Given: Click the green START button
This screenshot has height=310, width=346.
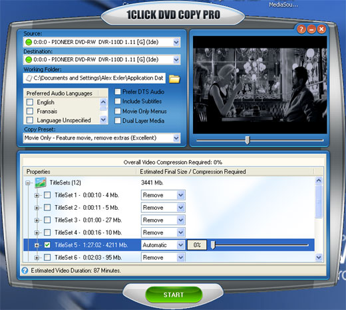Looking at the screenshot, I should tap(174, 295).
